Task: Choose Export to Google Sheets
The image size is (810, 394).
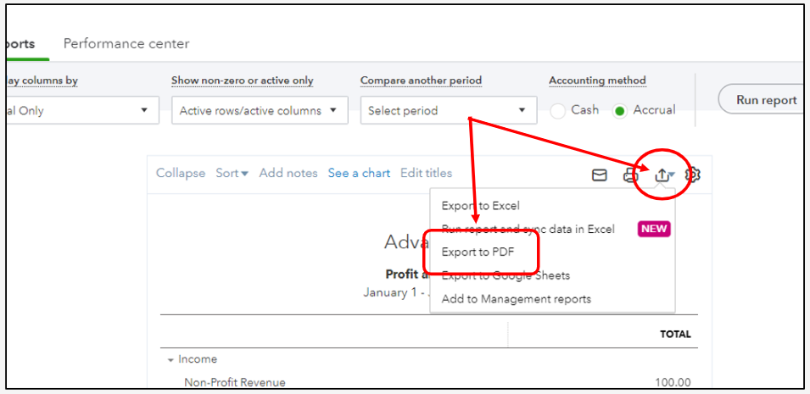Action: click(506, 275)
